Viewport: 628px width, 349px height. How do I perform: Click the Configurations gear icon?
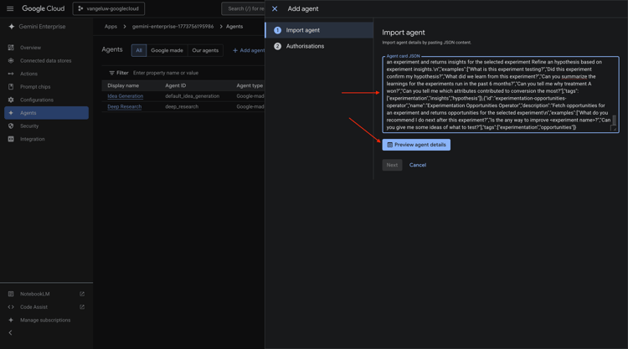point(11,100)
